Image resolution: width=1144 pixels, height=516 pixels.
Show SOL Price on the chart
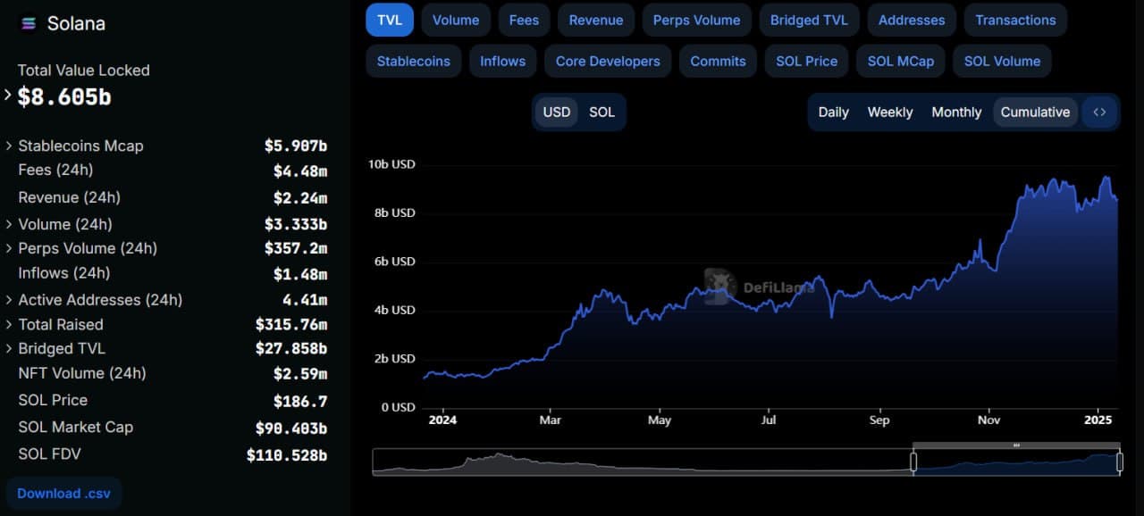[x=806, y=61]
